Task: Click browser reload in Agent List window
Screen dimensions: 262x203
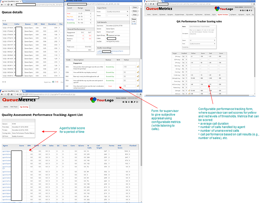Action: [9, 94]
